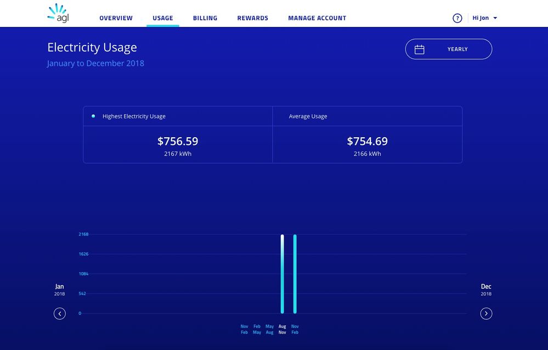548x350 pixels.
Task: Choose the Feb–May period label
Action: 257,329
